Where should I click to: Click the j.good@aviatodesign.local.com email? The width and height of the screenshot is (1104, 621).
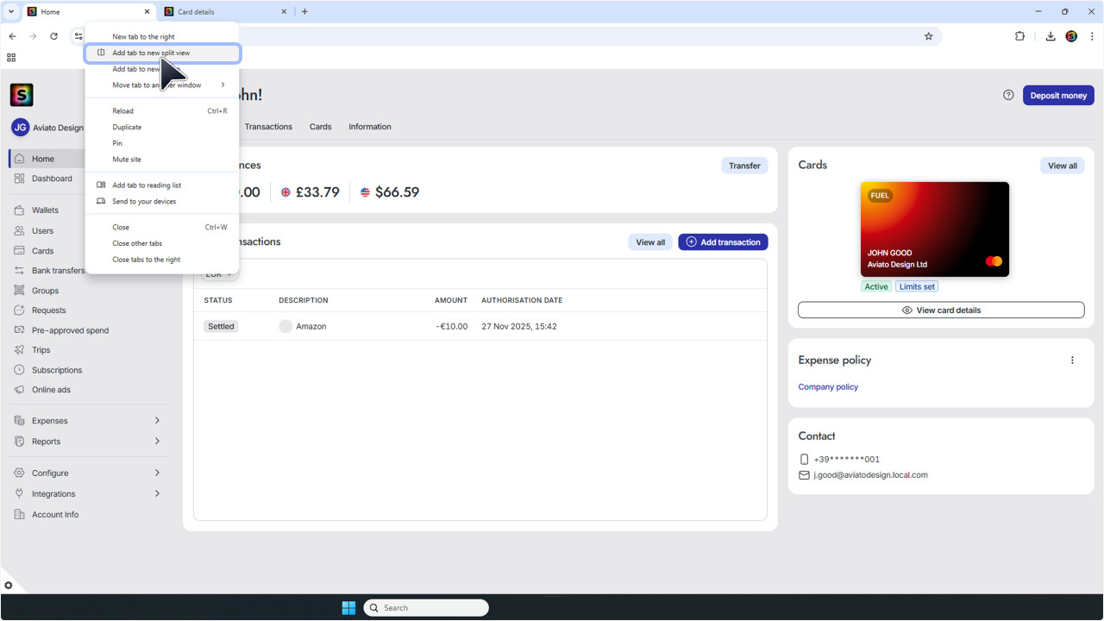870,475
